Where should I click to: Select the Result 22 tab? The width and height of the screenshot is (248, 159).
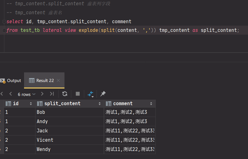coord(45,80)
